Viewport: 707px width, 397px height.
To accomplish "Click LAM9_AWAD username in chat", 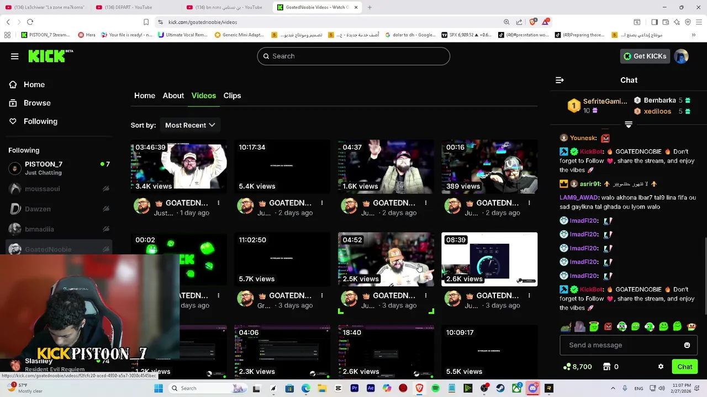I will click(579, 197).
